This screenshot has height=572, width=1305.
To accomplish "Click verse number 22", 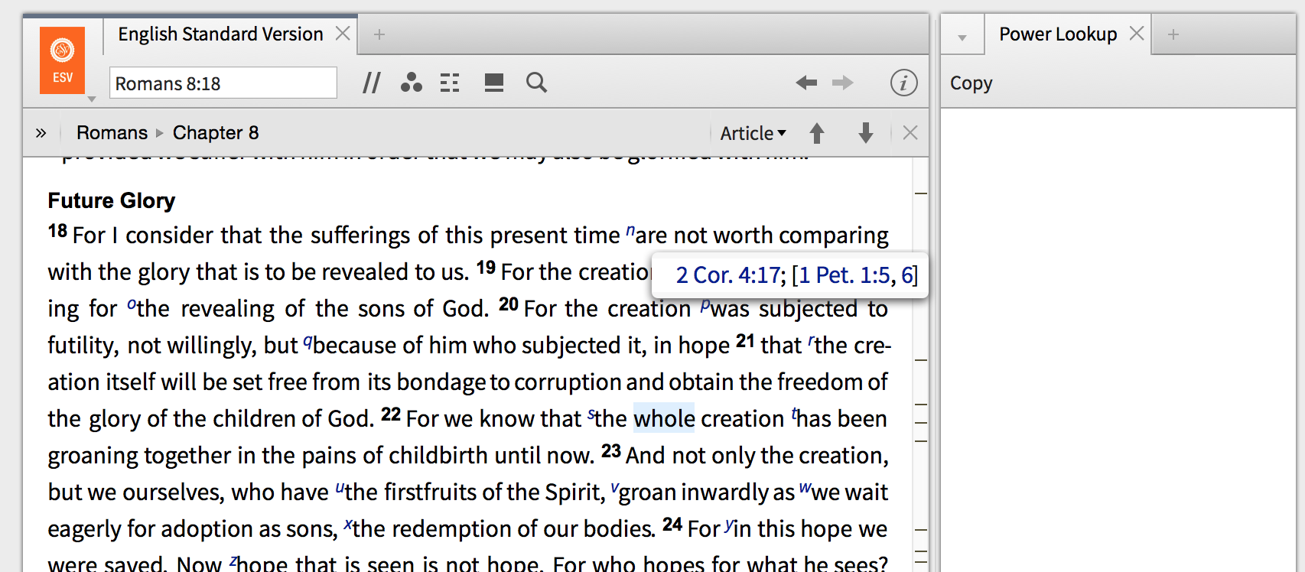I will tap(391, 414).
